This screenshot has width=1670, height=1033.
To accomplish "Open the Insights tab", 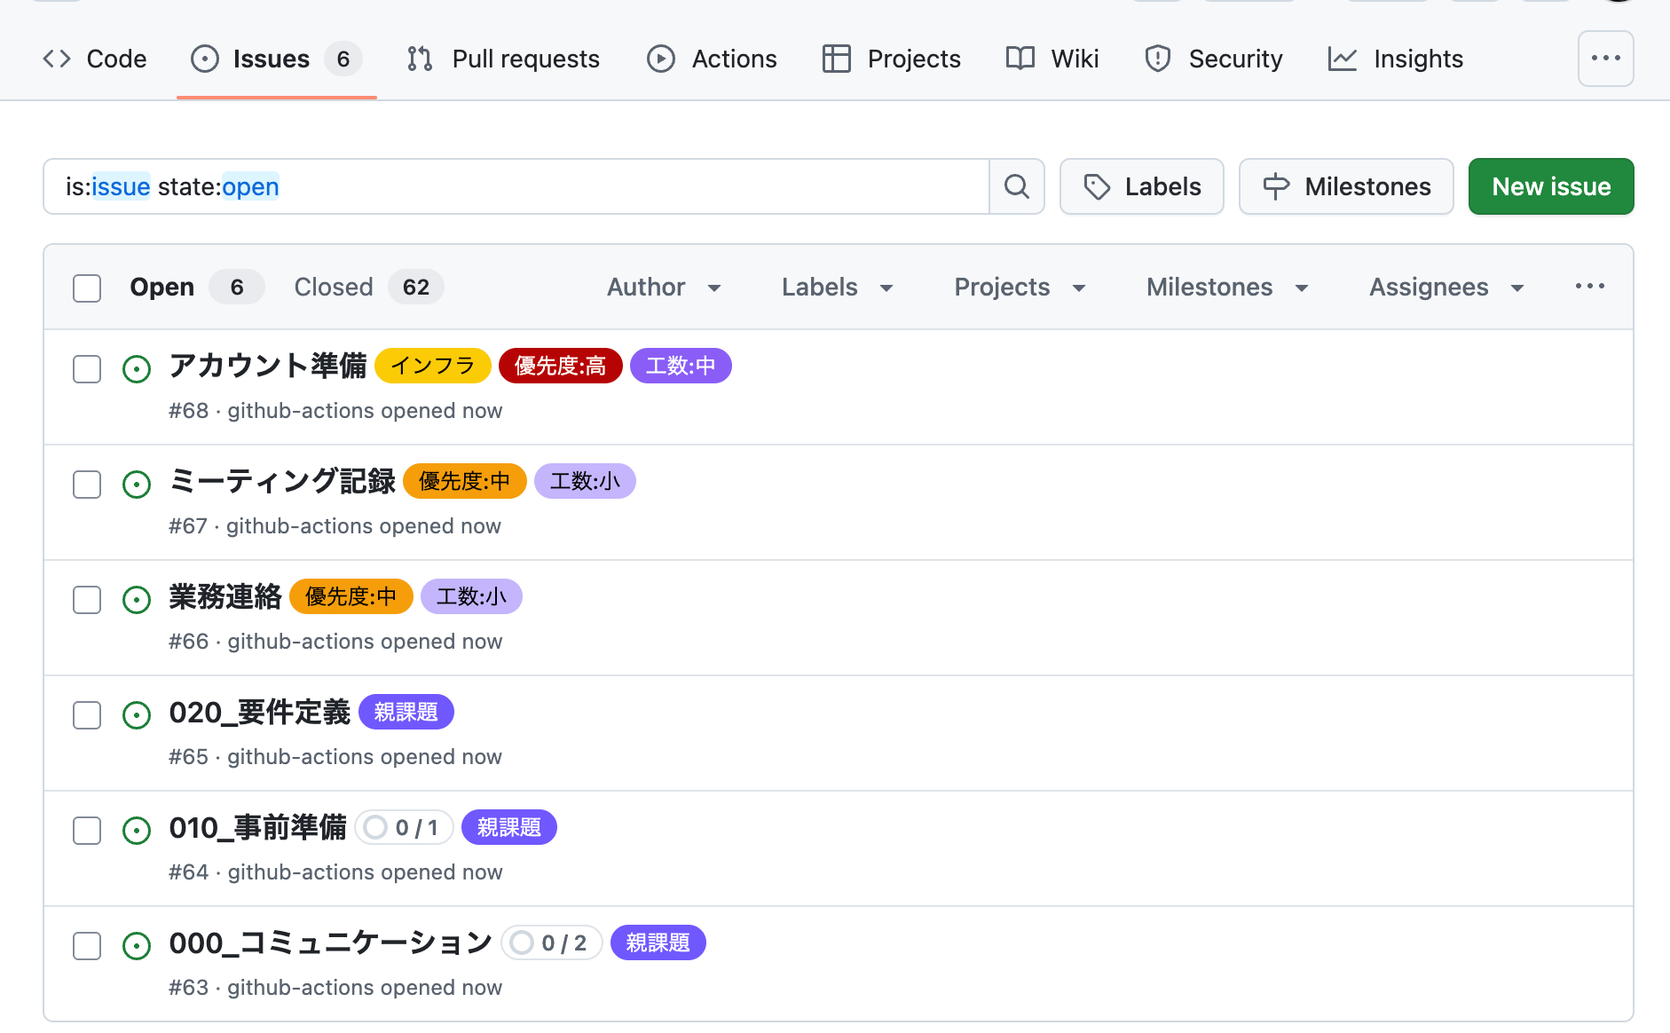I will [x=1395, y=59].
